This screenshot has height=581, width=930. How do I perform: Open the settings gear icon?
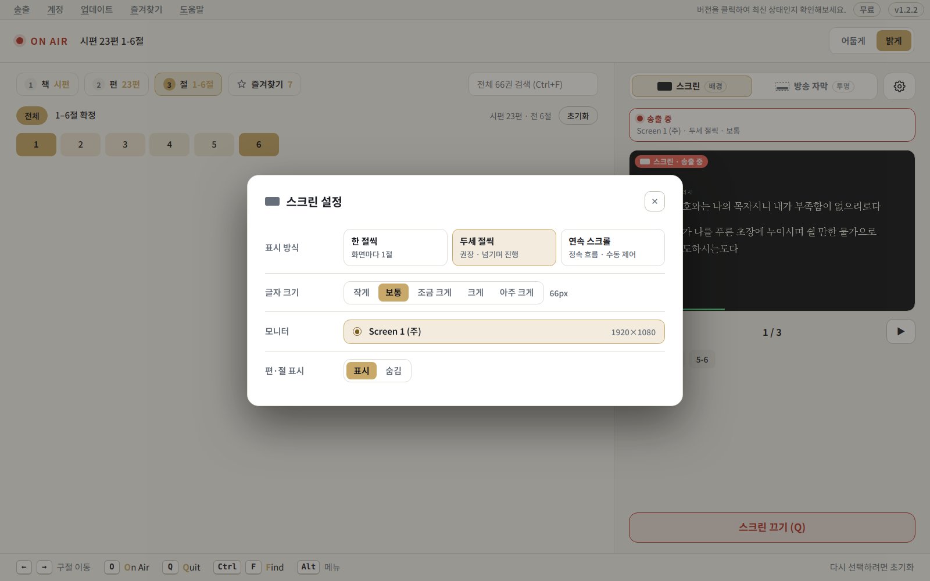pos(899,86)
